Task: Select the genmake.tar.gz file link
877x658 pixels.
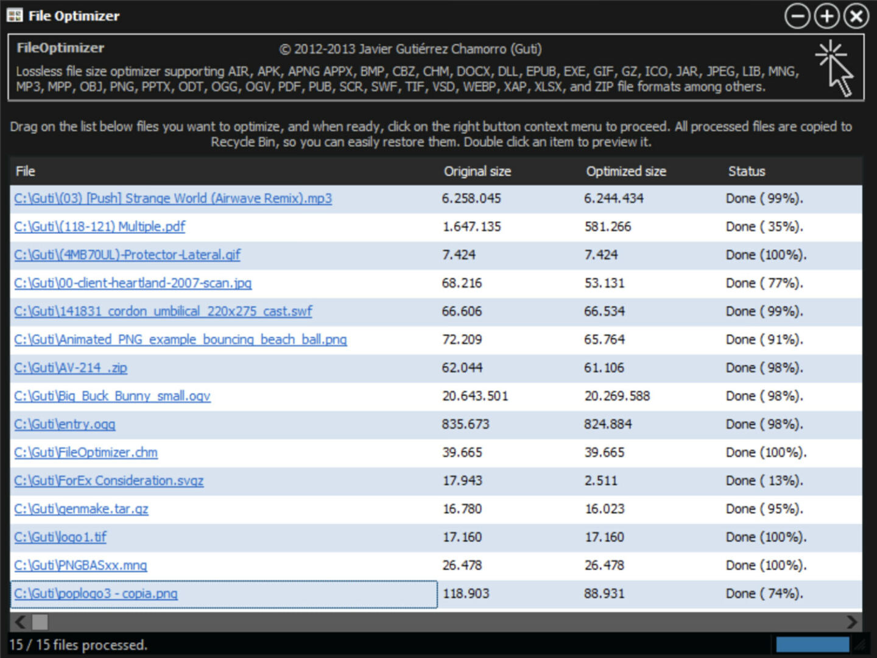Action: pos(81,509)
